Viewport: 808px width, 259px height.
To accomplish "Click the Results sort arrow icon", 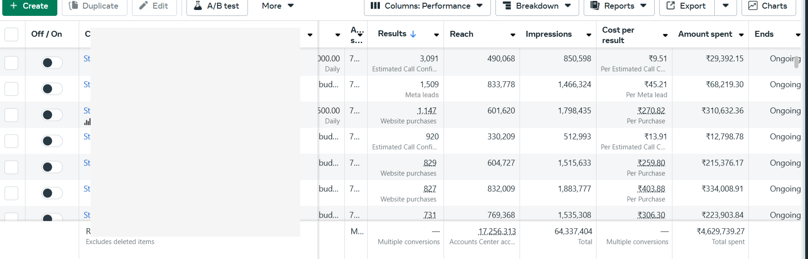I will [x=413, y=34].
